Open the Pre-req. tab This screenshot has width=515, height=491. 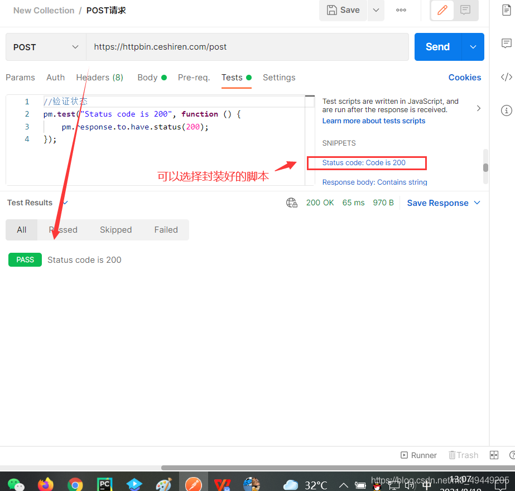pos(194,78)
